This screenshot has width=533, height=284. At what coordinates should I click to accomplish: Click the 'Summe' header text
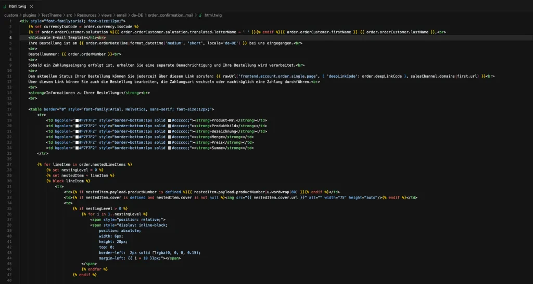(217, 148)
